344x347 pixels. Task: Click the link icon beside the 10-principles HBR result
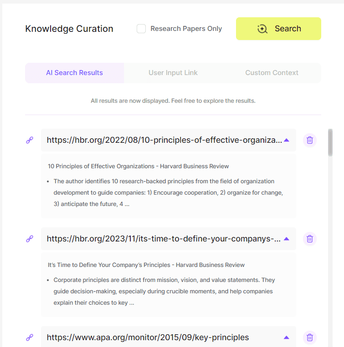pyautogui.click(x=30, y=141)
